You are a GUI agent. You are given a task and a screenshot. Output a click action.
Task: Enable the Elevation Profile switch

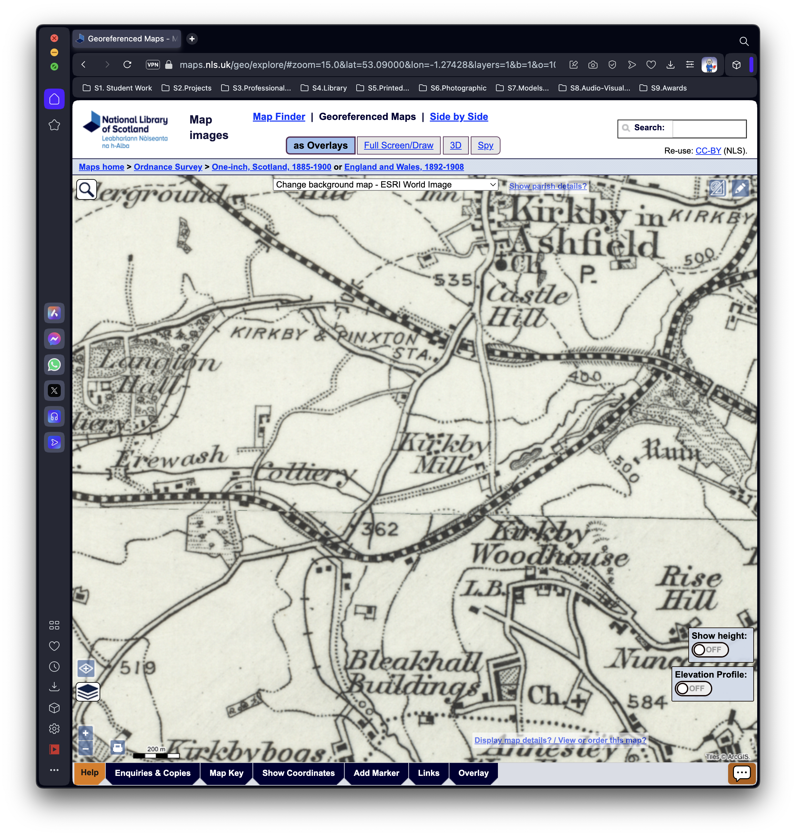(x=693, y=688)
